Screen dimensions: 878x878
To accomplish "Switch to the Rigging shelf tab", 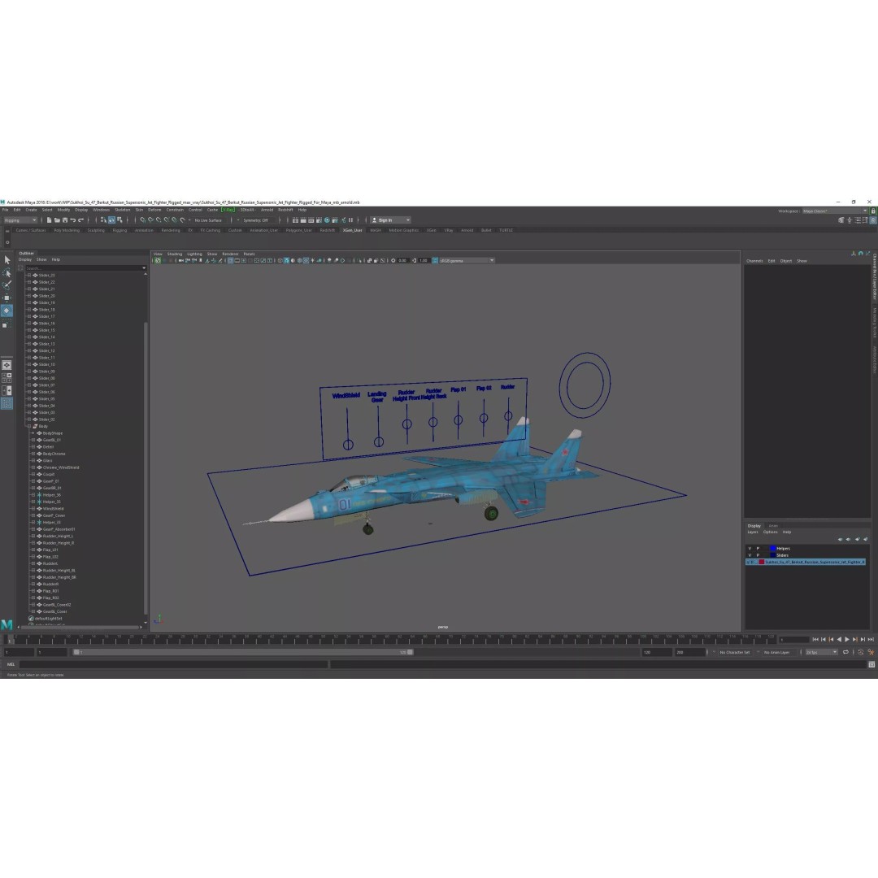I will pyautogui.click(x=120, y=230).
